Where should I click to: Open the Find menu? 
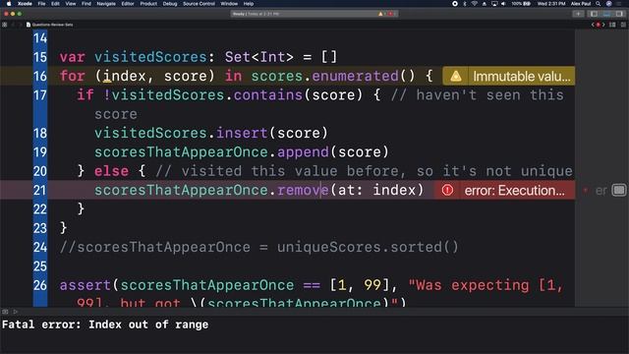click(x=86, y=4)
